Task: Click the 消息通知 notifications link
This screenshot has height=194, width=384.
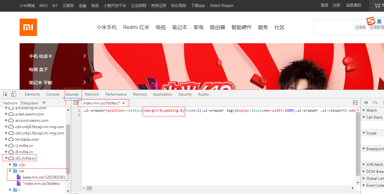Action: pos(353,5)
